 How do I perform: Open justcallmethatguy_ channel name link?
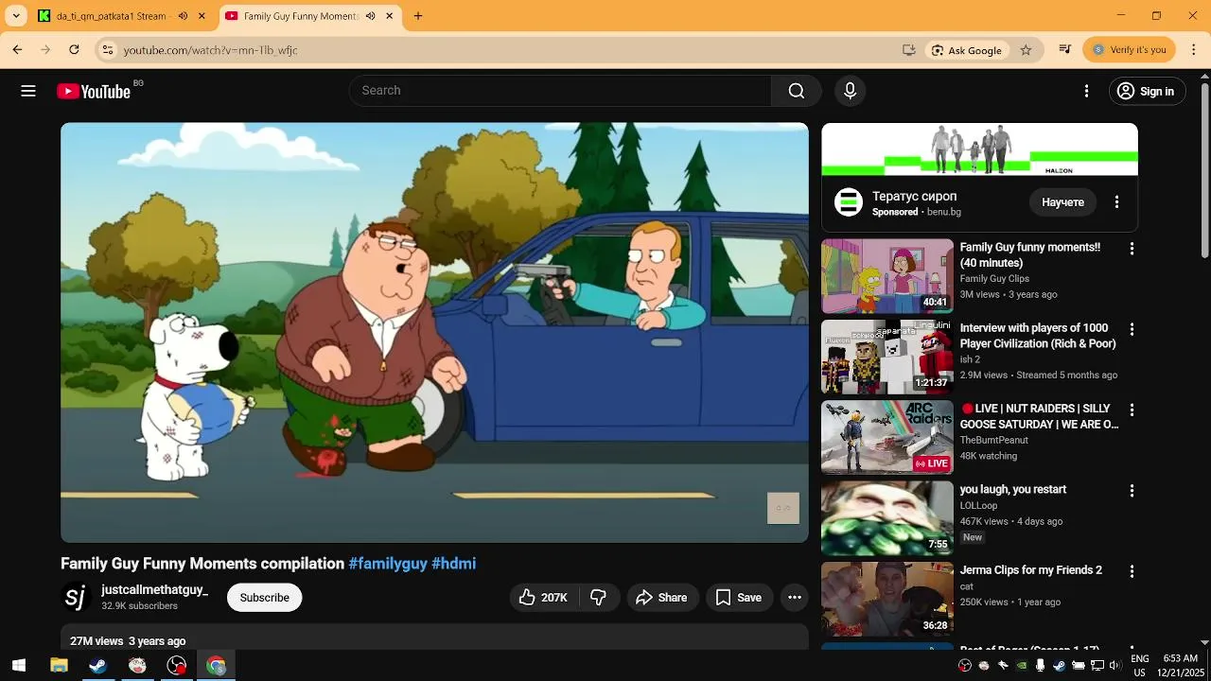pos(154,590)
